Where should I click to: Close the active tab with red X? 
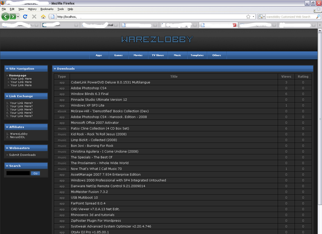point(234,25)
